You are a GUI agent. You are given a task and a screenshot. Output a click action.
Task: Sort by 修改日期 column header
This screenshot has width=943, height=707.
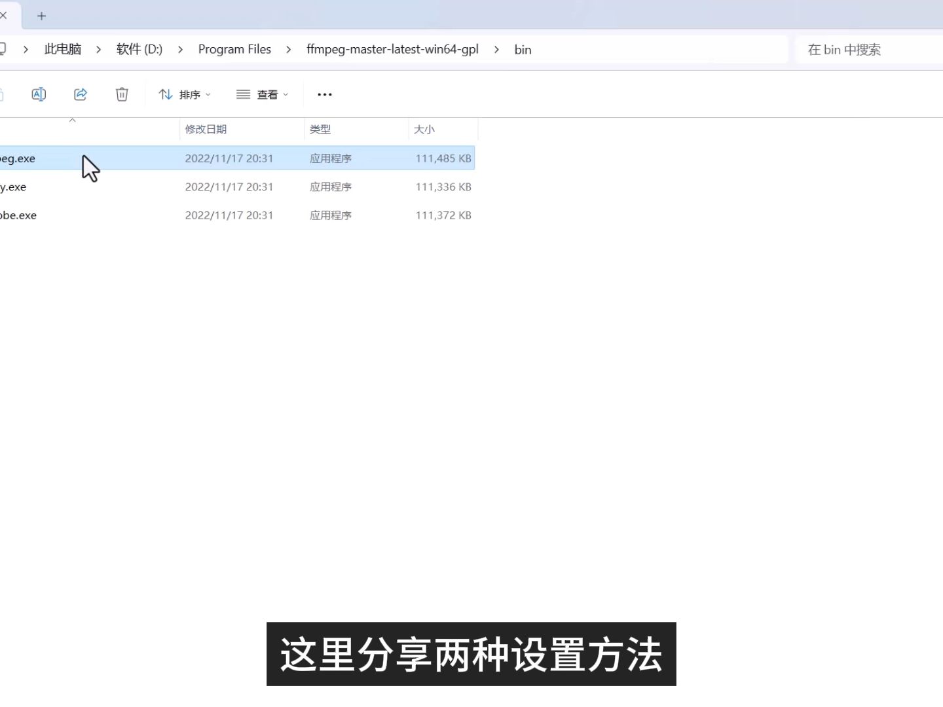(242, 129)
